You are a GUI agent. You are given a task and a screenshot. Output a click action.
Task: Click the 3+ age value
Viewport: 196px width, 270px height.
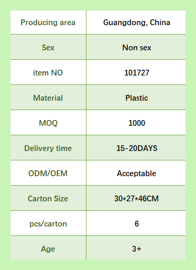pyautogui.click(x=137, y=249)
